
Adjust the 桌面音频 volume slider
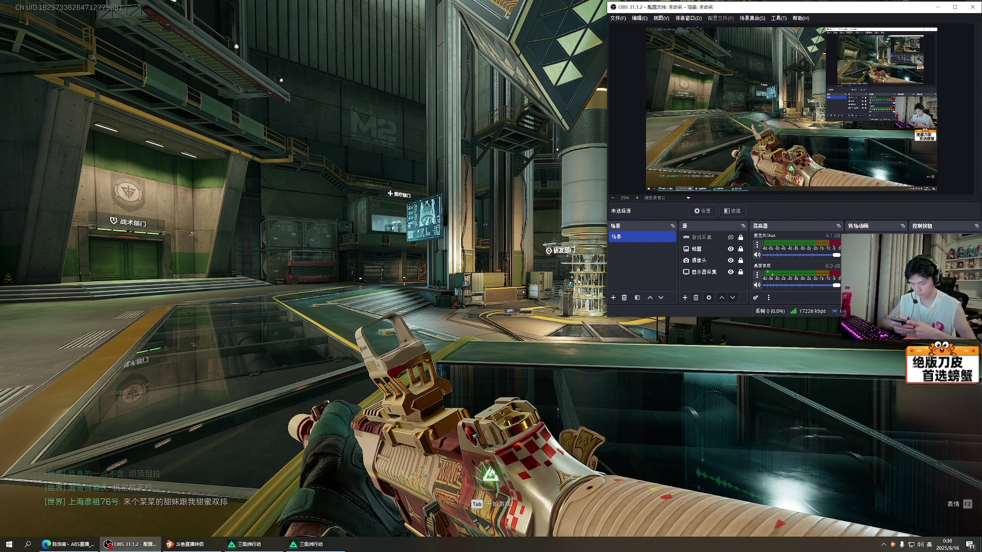pos(801,285)
